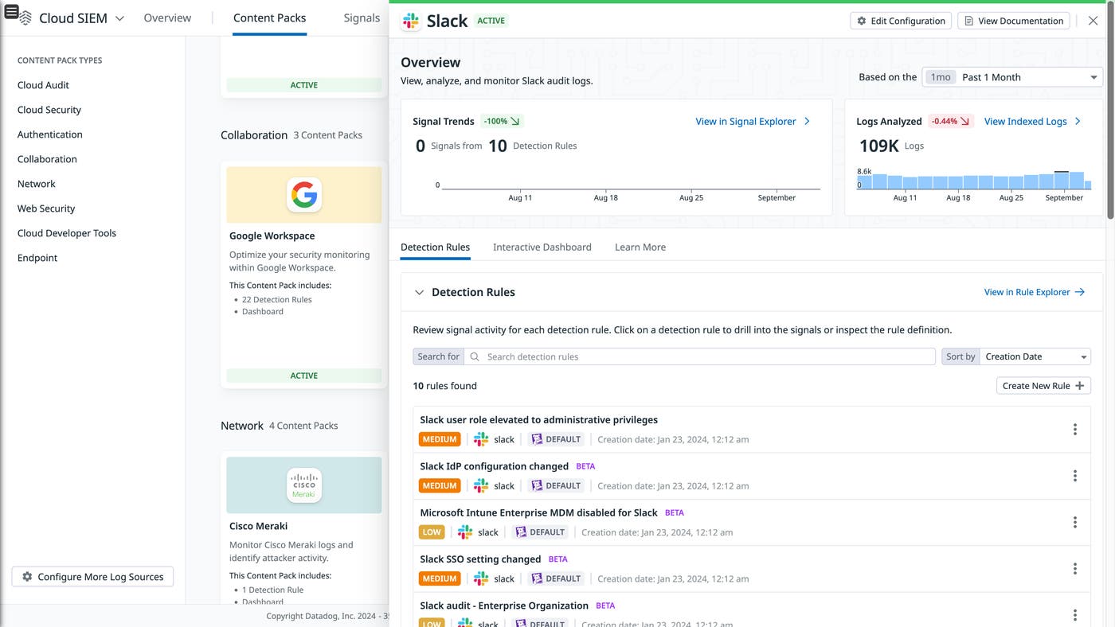
Task: Click DEFAULT tag on IdP configuration changed rule
Action: click(556, 485)
